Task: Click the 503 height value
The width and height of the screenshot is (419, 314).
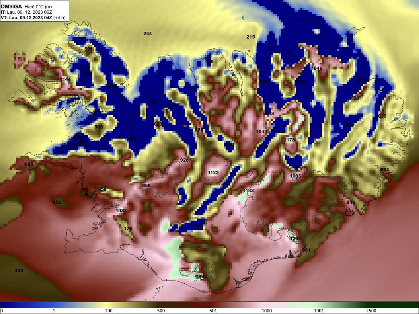Action: [98, 127]
